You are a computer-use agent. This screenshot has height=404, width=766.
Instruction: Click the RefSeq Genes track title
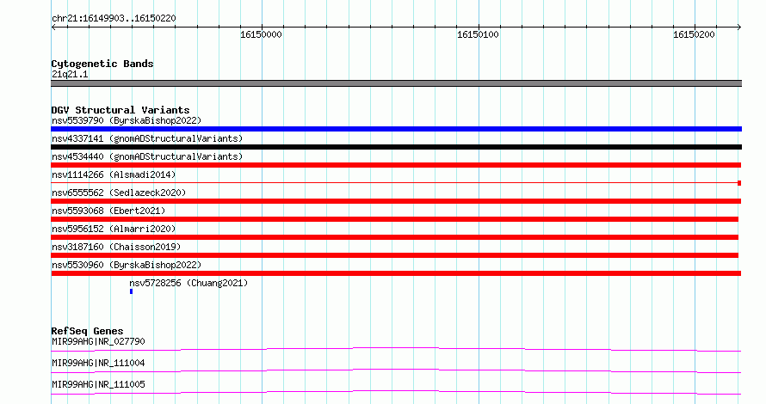(87, 331)
